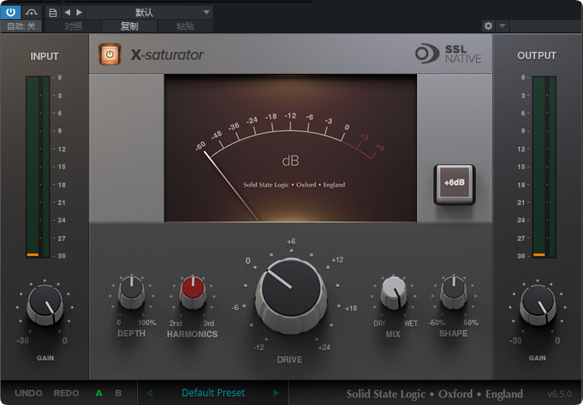Click the SSL Native logo

pos(448,54)
